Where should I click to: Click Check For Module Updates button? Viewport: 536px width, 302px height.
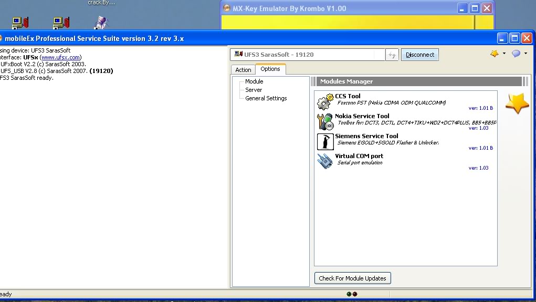[x=352, y=278]
